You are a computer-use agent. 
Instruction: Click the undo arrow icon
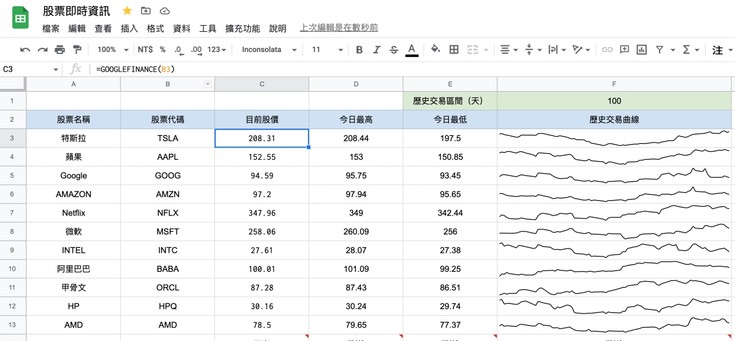click(25, 50)
